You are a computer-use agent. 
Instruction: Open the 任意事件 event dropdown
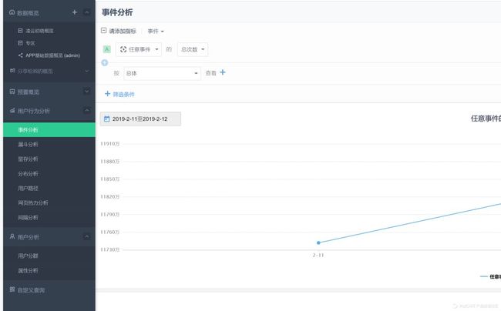pos(139,49)
